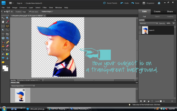The image size is (177, 111).
Task: Select the Move tool
Action: pos(3,18)
